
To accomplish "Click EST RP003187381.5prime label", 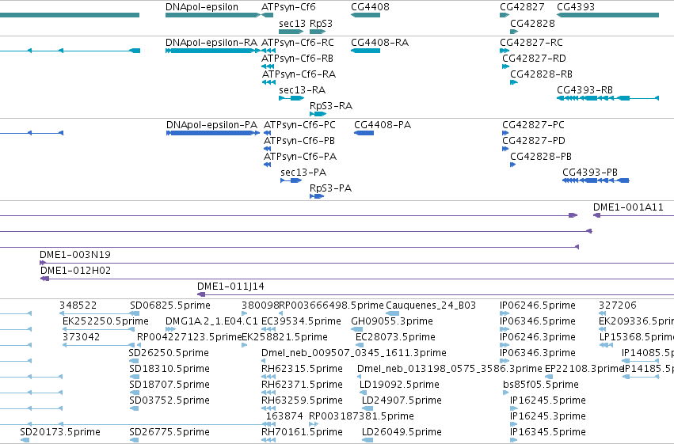I will tap(361, 416).
